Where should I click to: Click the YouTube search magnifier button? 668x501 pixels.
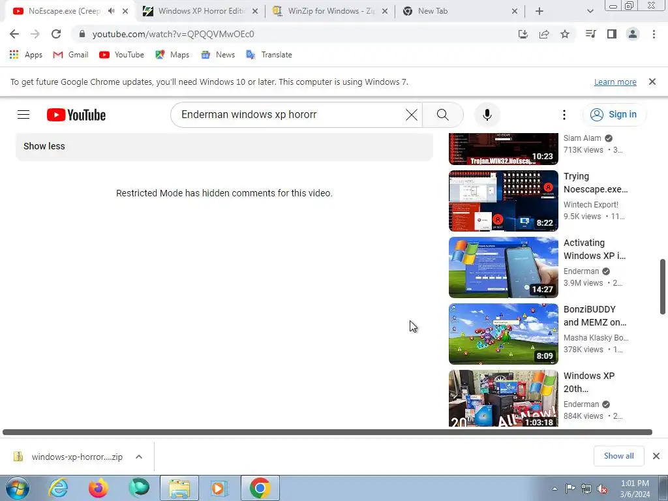(443, 115)
